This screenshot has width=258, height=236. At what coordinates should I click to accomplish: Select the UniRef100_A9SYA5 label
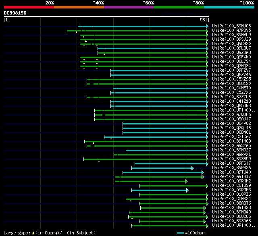[231, 146]
